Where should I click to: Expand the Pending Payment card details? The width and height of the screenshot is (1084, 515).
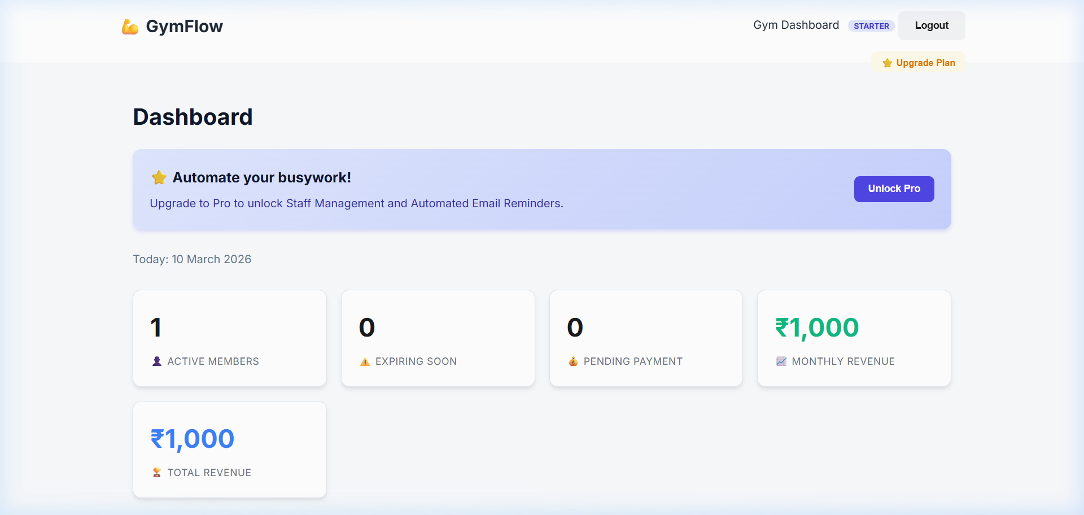(x=646, y=338)
